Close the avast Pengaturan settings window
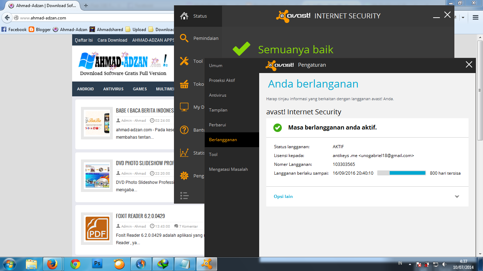The image size is (483, 271). pyautogui.click(x=469, y=65)
